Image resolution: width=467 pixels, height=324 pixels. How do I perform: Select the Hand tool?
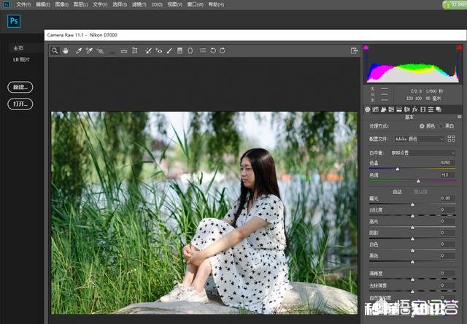66,51
